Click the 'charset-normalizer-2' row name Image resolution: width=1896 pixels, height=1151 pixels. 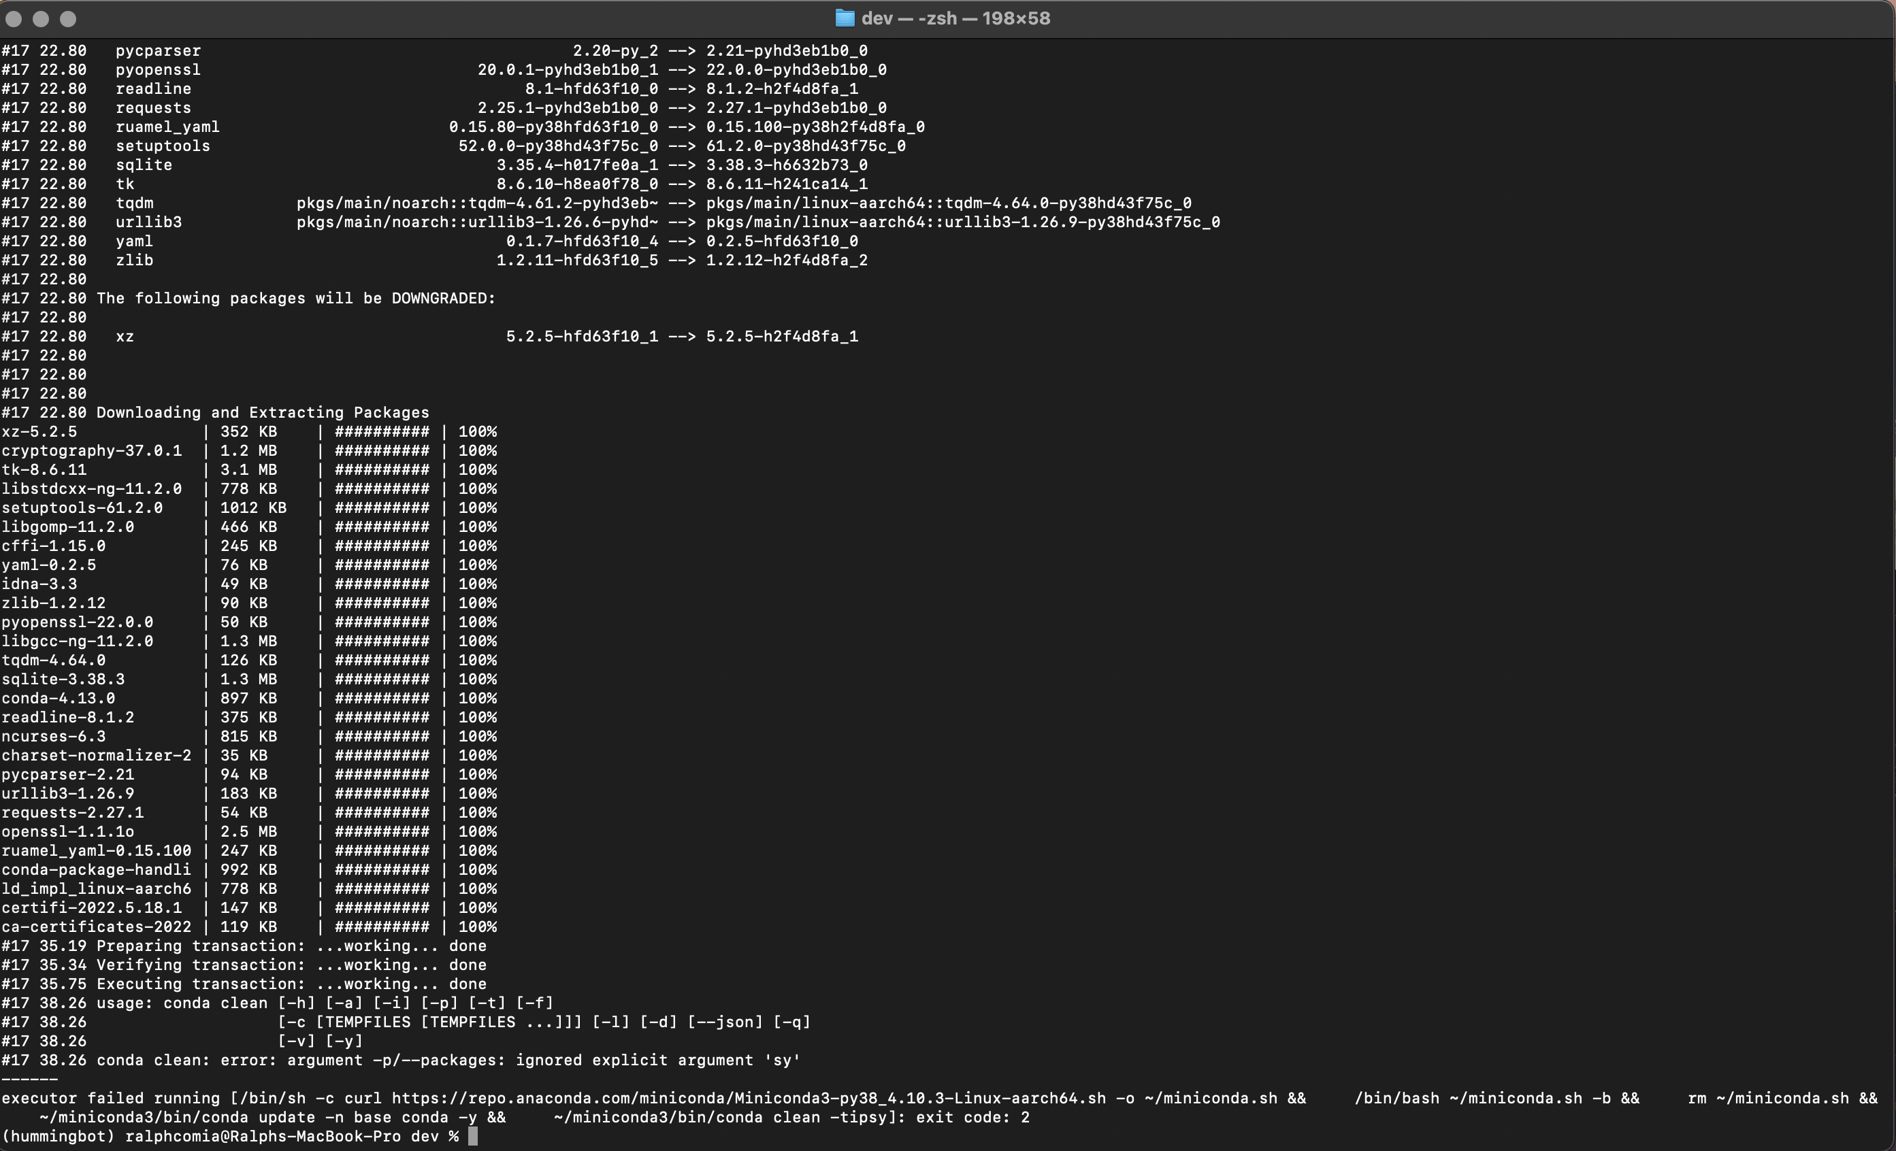(96, 756)
